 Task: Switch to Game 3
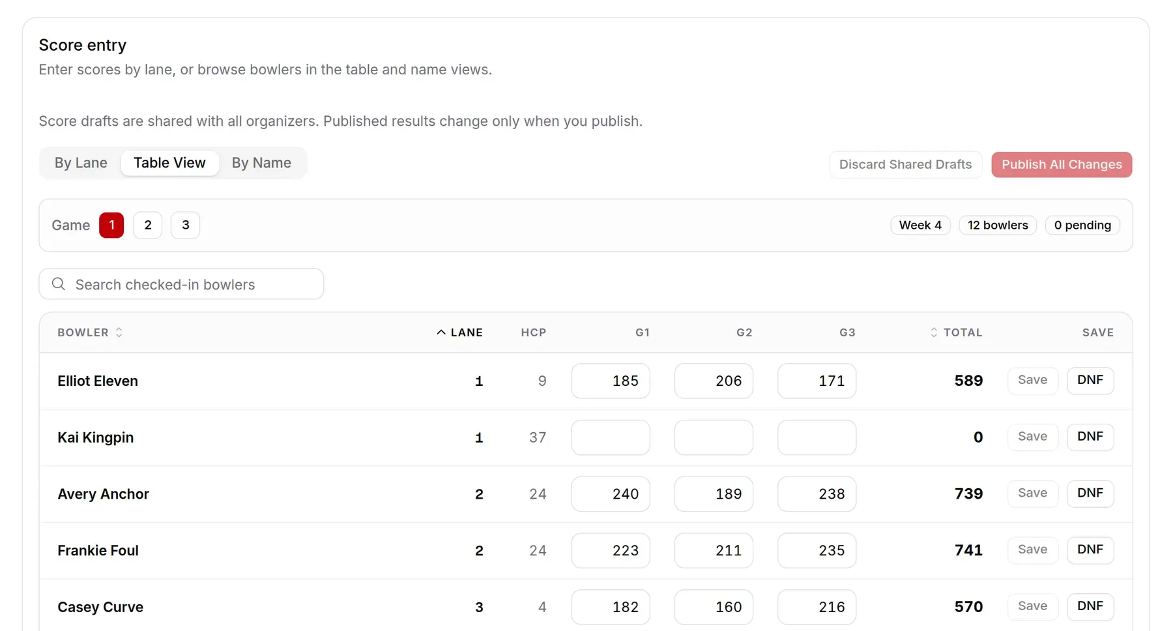185,225
